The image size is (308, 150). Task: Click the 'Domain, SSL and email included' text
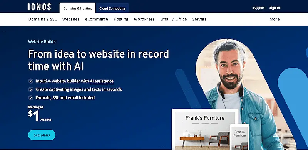65,97
